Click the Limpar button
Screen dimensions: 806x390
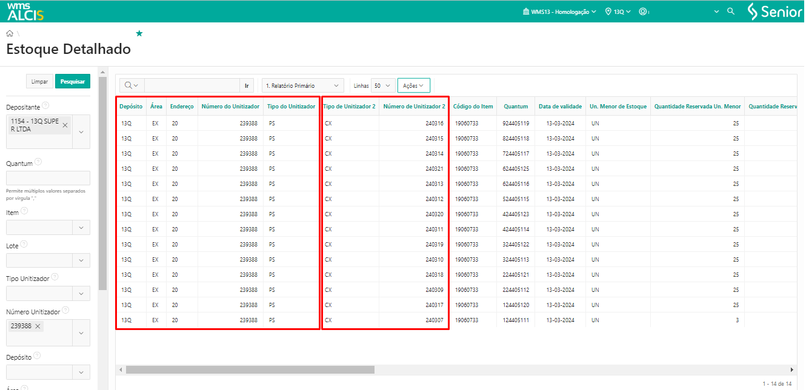point(39,81)
